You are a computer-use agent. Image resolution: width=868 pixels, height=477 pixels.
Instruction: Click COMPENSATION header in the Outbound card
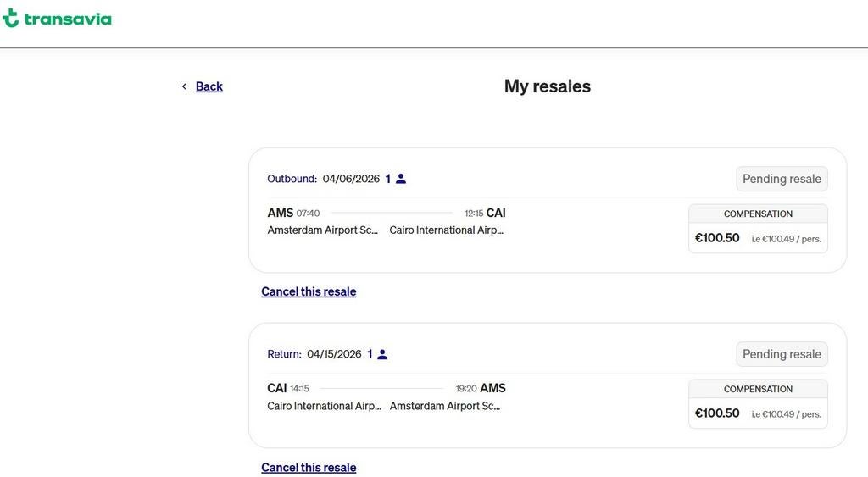(758, 214)
